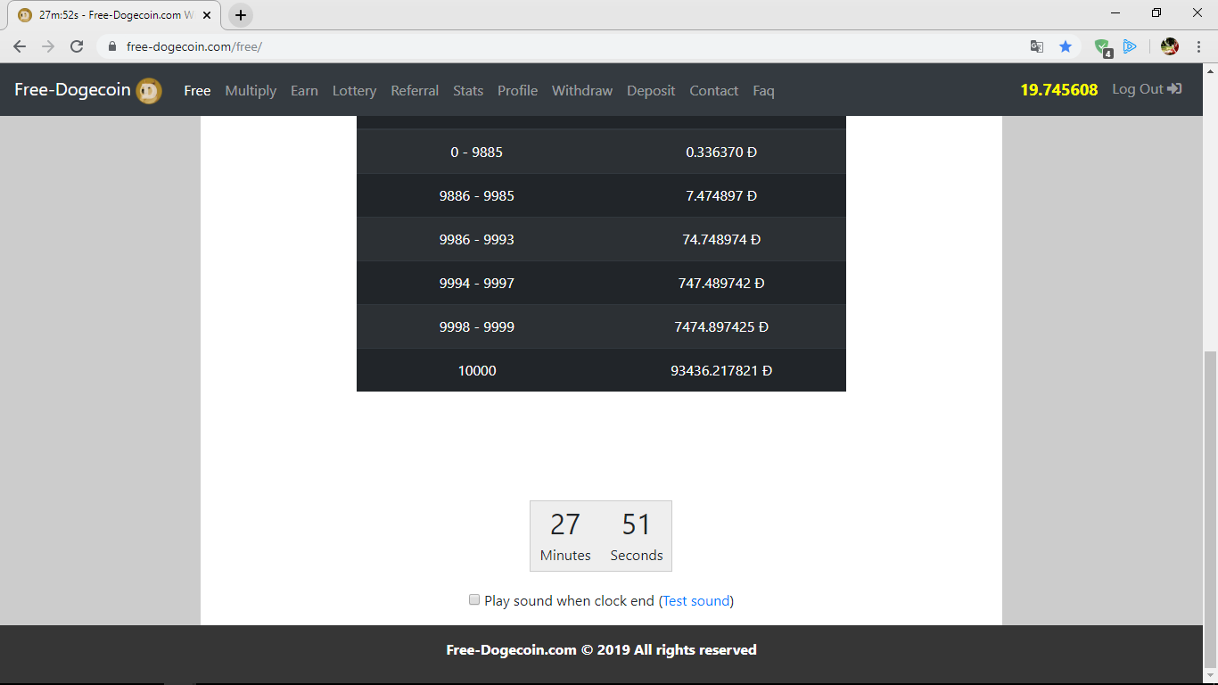The height and width of the screenshot is (685, 1218).
Task: Select the 27m:52s Free-Dogecoin browser tab
Action: (x=116, y=15)
